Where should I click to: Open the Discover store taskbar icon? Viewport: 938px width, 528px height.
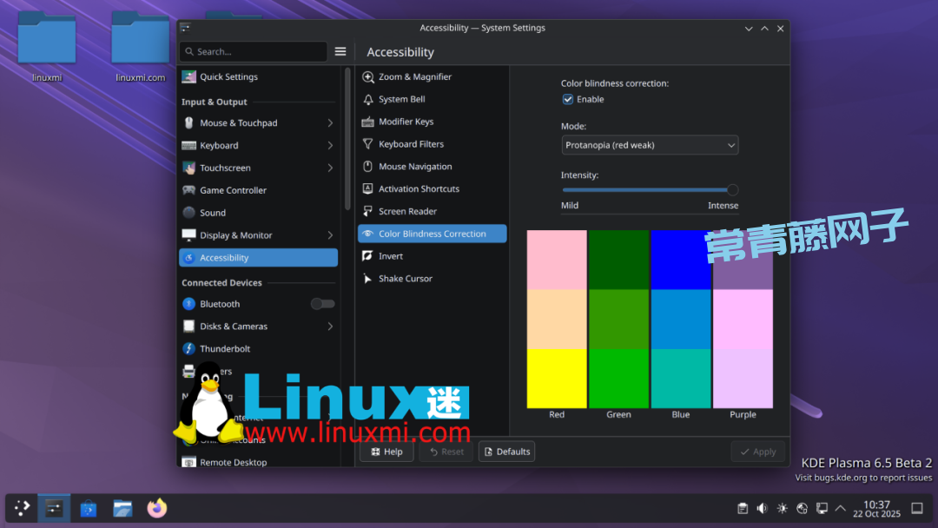89,508
